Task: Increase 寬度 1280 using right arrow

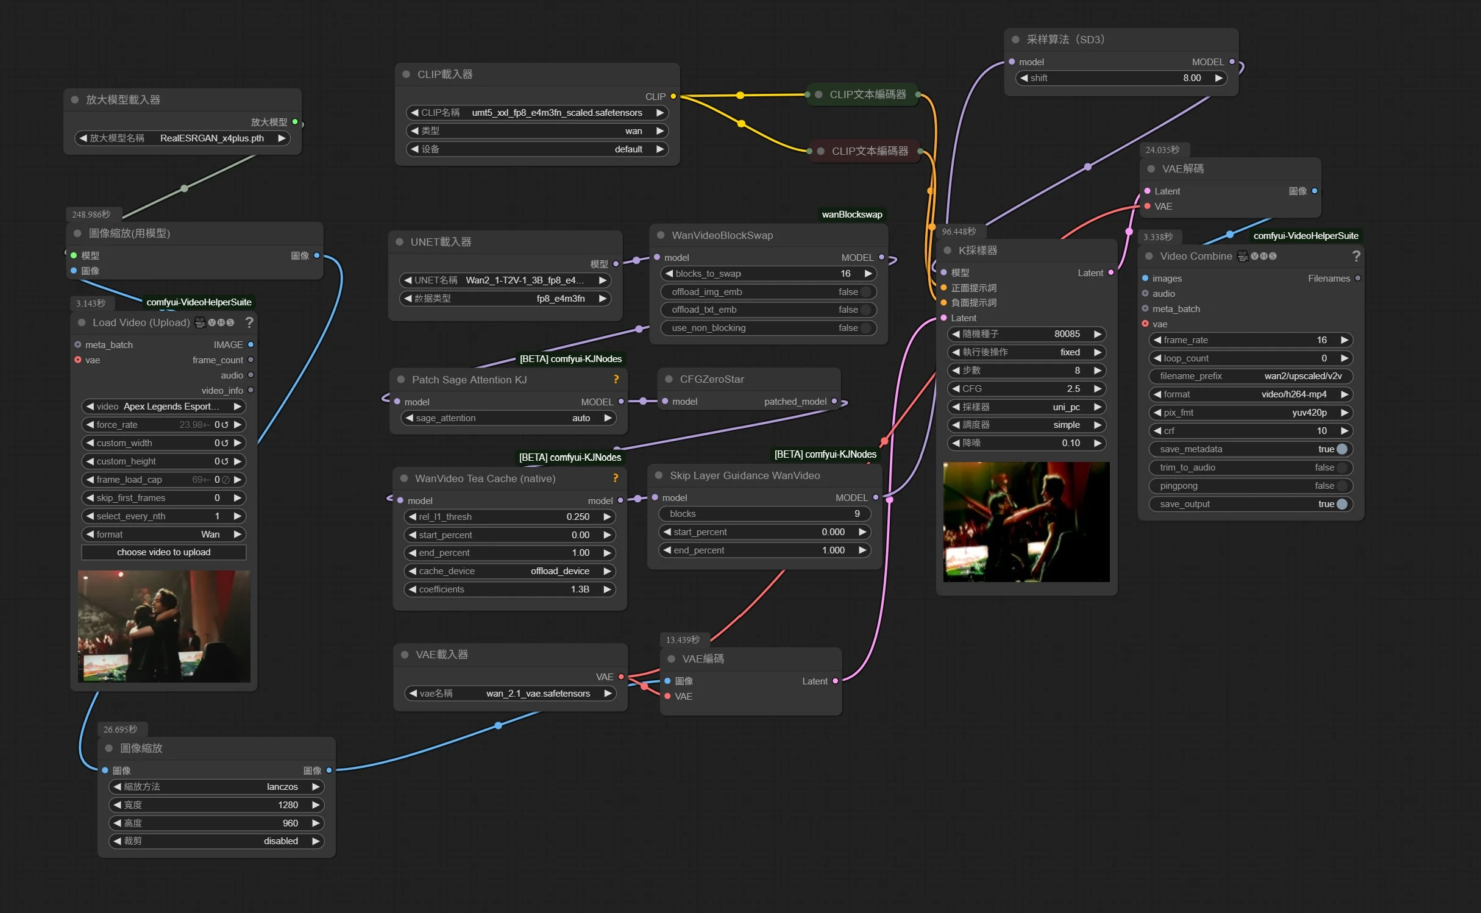Action: point(316,805)
